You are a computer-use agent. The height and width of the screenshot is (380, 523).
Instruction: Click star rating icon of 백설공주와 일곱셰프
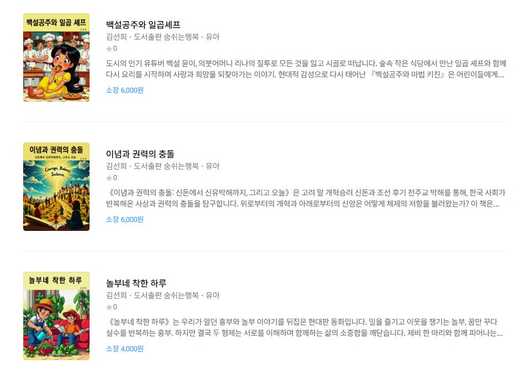point(109,49)
